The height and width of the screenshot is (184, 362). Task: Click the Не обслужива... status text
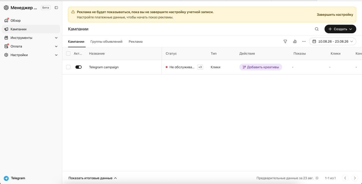182,67
